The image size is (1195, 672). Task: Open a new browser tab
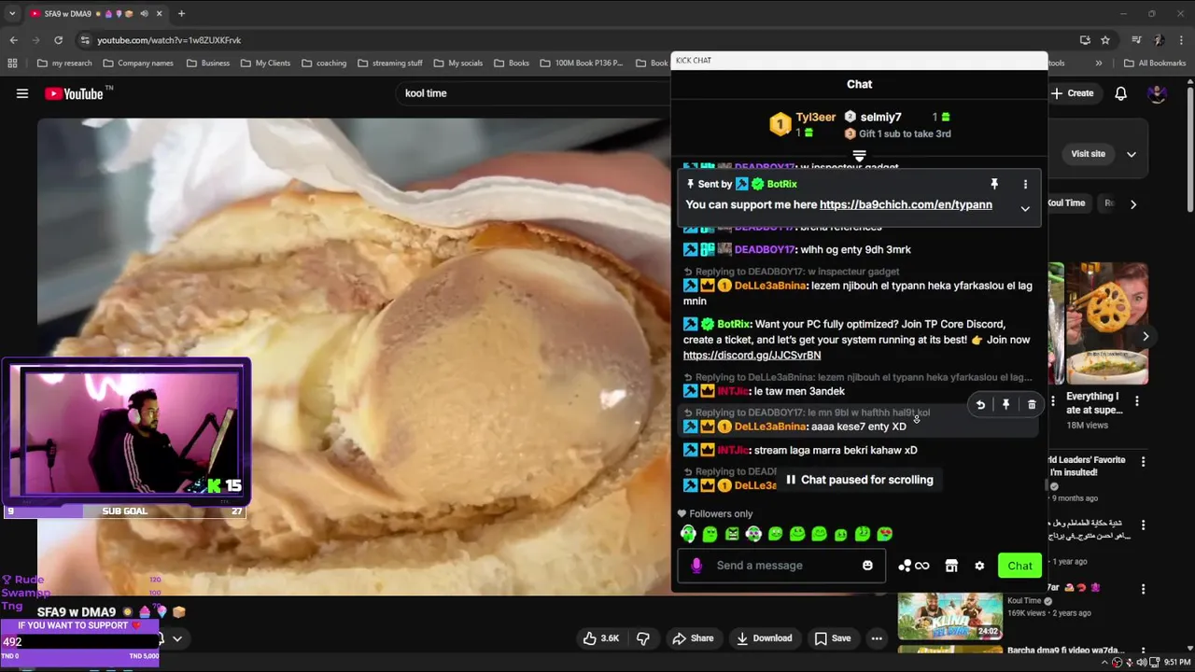181,13
